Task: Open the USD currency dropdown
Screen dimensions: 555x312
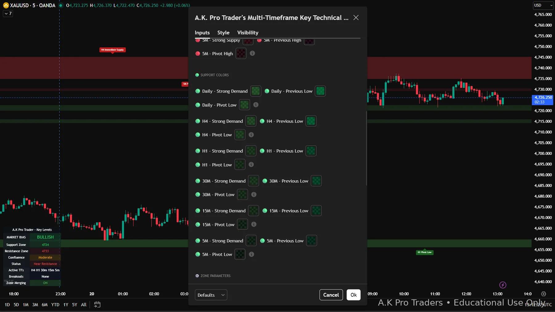Action: pyautogui.click(x=543, y=5)
